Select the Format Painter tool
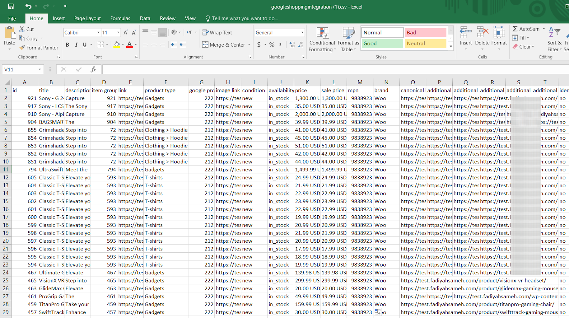Image resolution: width=569 pixels, height=318 pixels. point(39,48)
